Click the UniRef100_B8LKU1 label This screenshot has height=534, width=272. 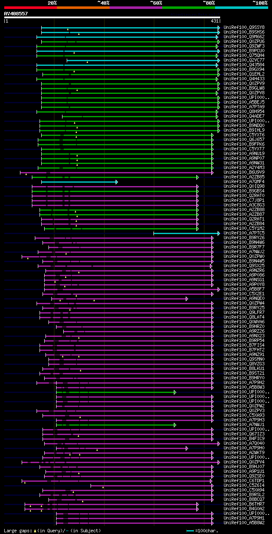click(x=244, y=368)
